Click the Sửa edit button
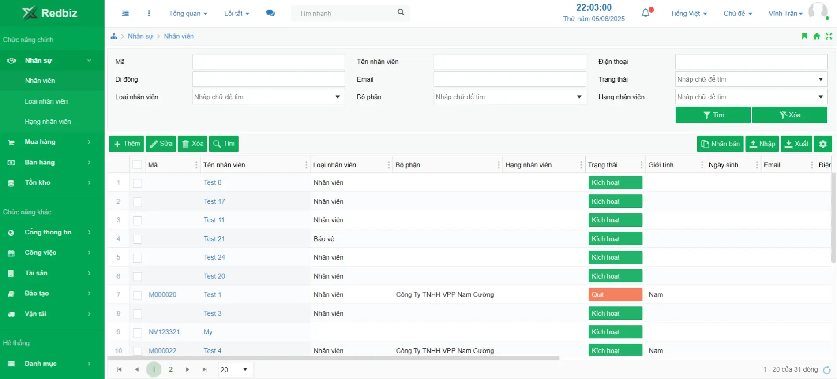 161,144
